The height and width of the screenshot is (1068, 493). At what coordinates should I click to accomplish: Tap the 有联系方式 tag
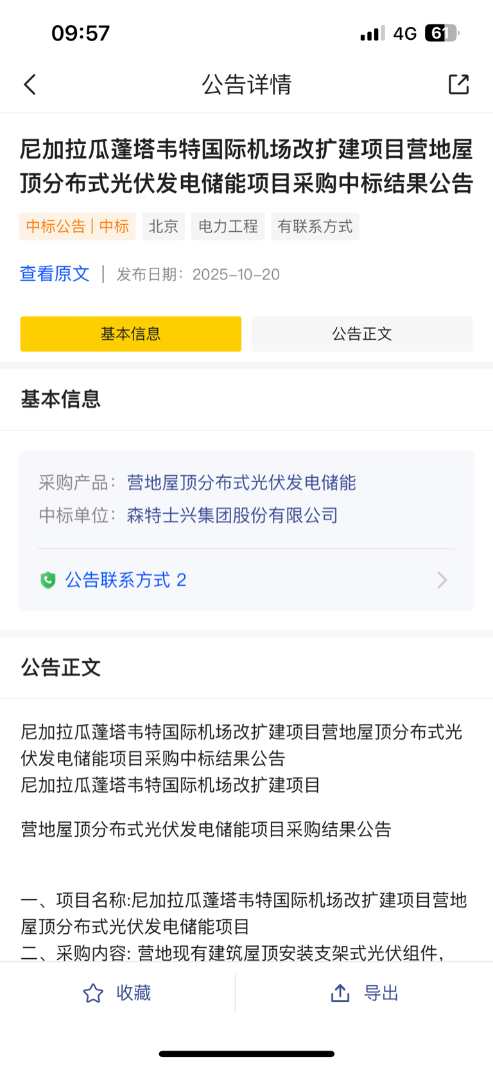pos(315,227)
